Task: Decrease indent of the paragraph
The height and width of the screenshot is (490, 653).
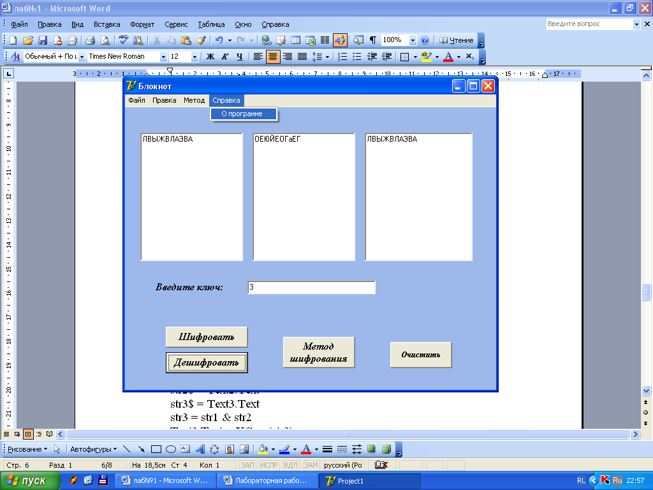Action: tap(372, 57)
